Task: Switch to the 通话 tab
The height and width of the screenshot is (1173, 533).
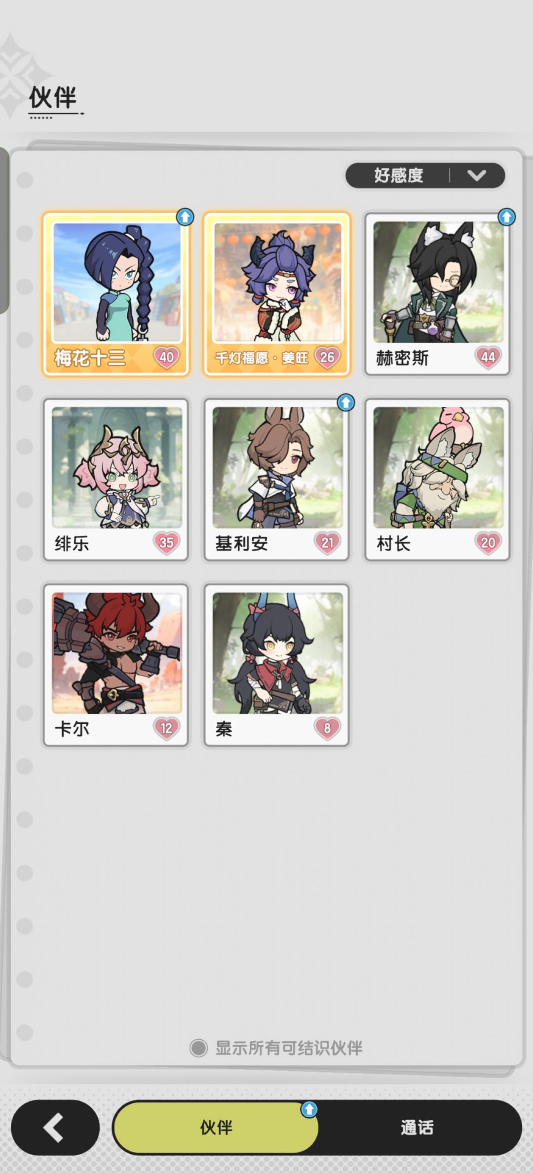Action: (x=417, y=1127)
